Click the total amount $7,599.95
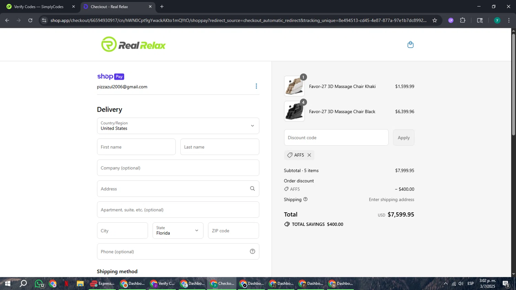 [401, 214]
